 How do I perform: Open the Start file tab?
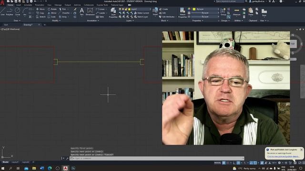[x=6, y=25]
